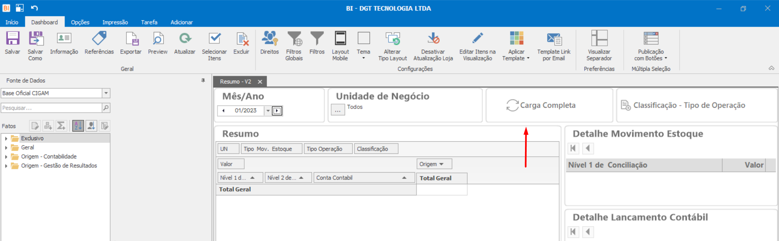
Task: Open Aplicar Template dropdown
Action: point(516,46)
